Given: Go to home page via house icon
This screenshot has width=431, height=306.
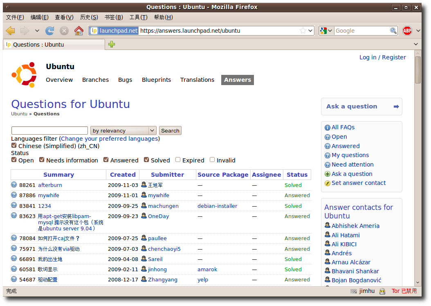Looking at the screenshot, I should 79,31.
